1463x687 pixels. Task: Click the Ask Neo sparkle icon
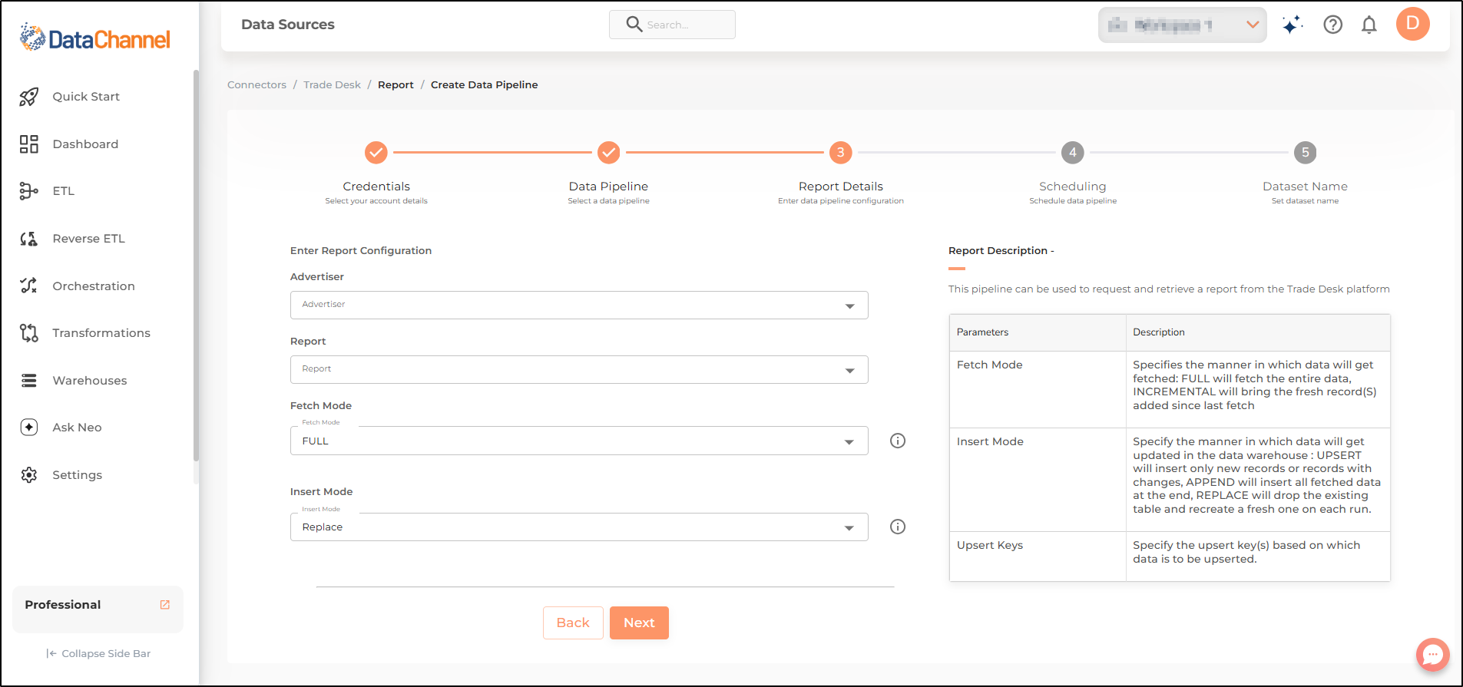point(29,428)
